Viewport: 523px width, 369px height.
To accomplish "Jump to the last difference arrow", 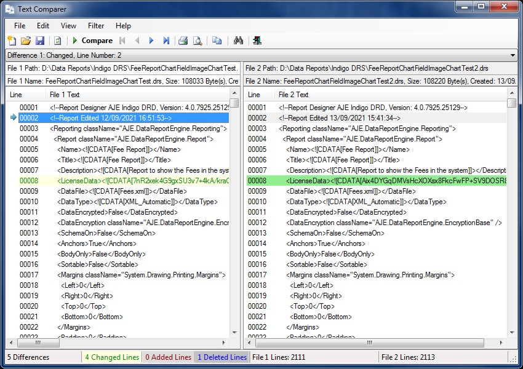I will click(x=166, y=41).
